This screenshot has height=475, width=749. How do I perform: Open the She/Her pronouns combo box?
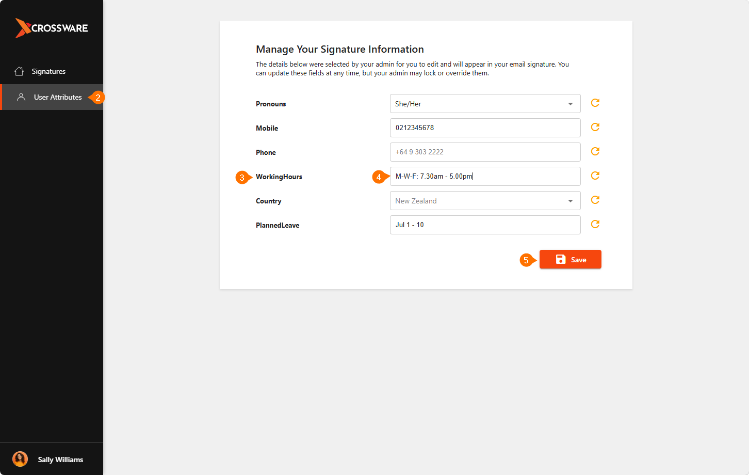coord(485,103)
